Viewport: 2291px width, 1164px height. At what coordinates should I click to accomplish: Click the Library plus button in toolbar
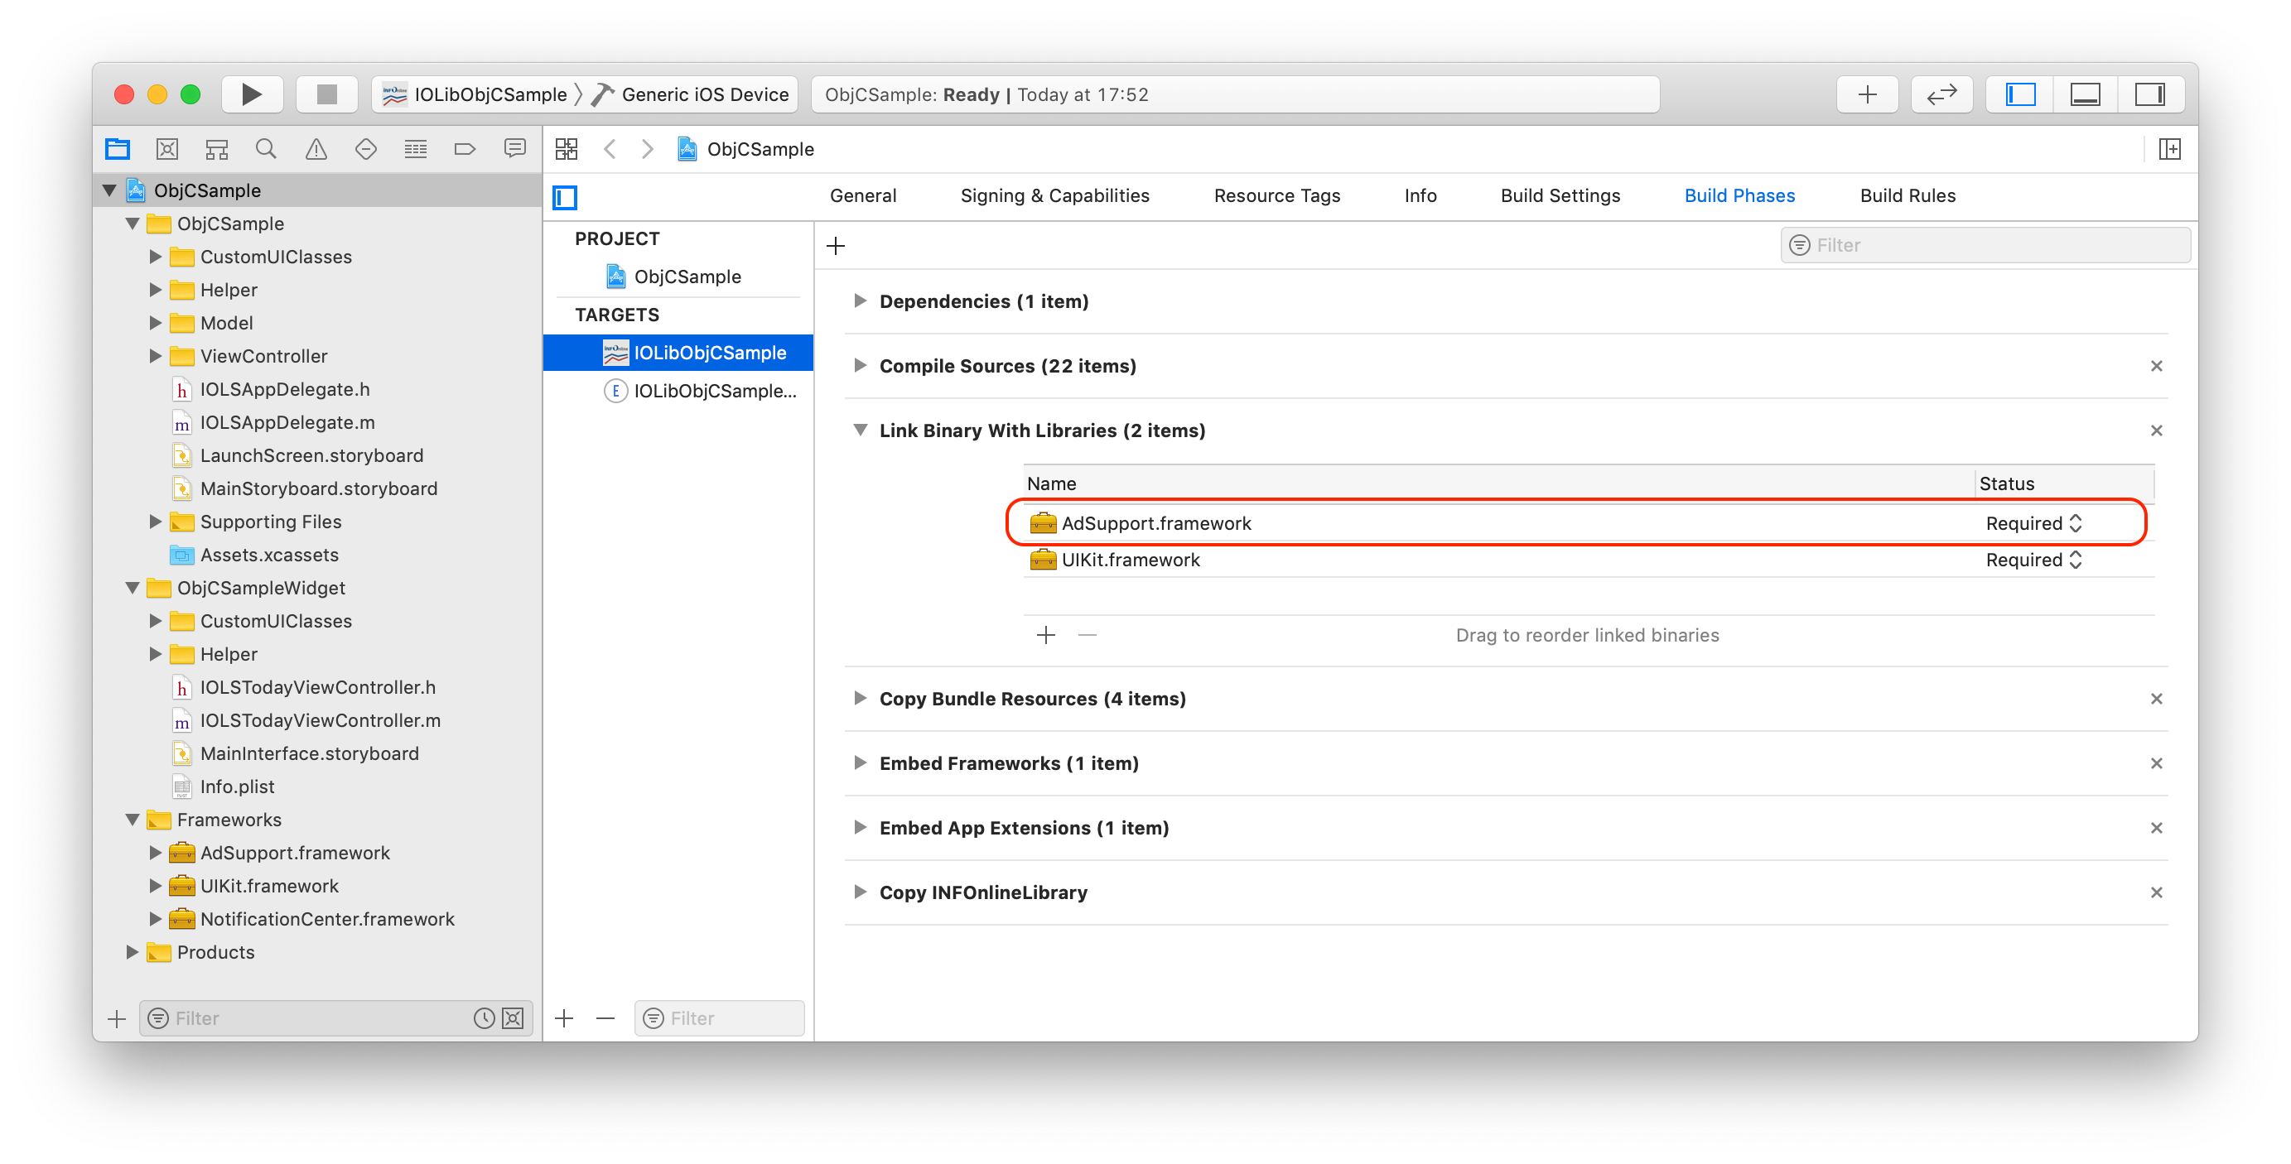(x=1868, y=94)
